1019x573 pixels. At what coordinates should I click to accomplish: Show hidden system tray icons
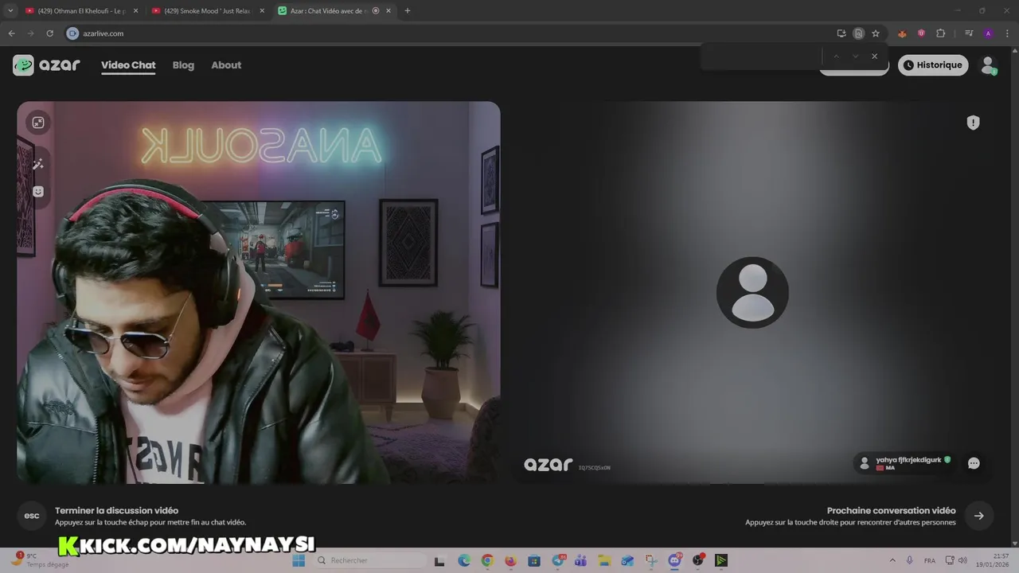tap(892, 560)
